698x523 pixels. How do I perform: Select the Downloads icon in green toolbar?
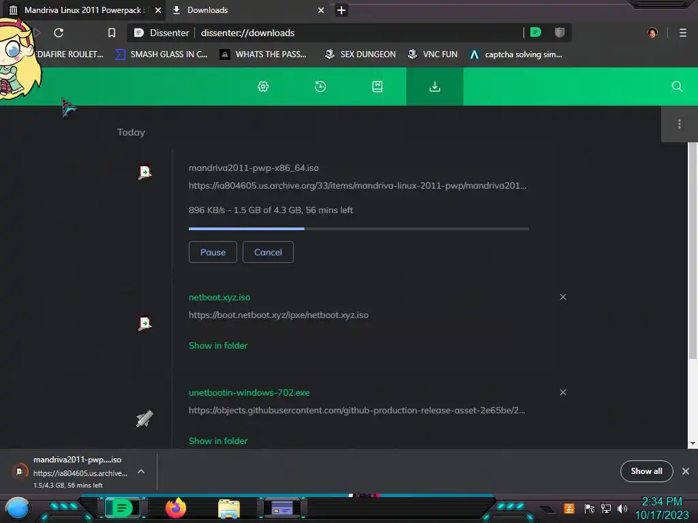point(434,86)
